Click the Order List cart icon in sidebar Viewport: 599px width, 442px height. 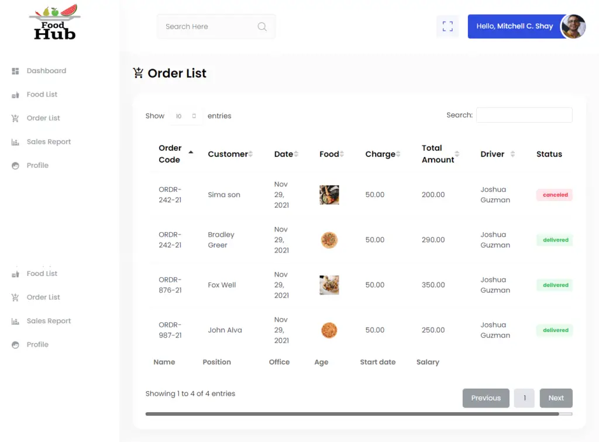click(x=15, y=118)
